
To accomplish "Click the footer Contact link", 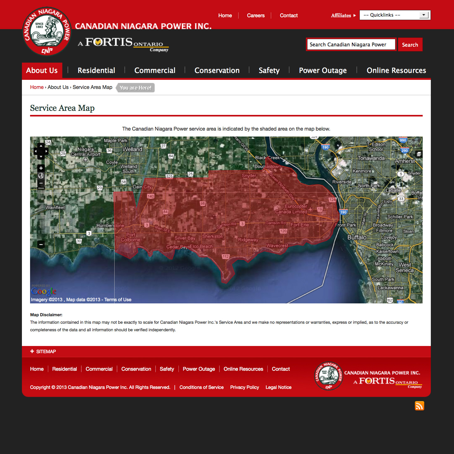I will [281, 369].
